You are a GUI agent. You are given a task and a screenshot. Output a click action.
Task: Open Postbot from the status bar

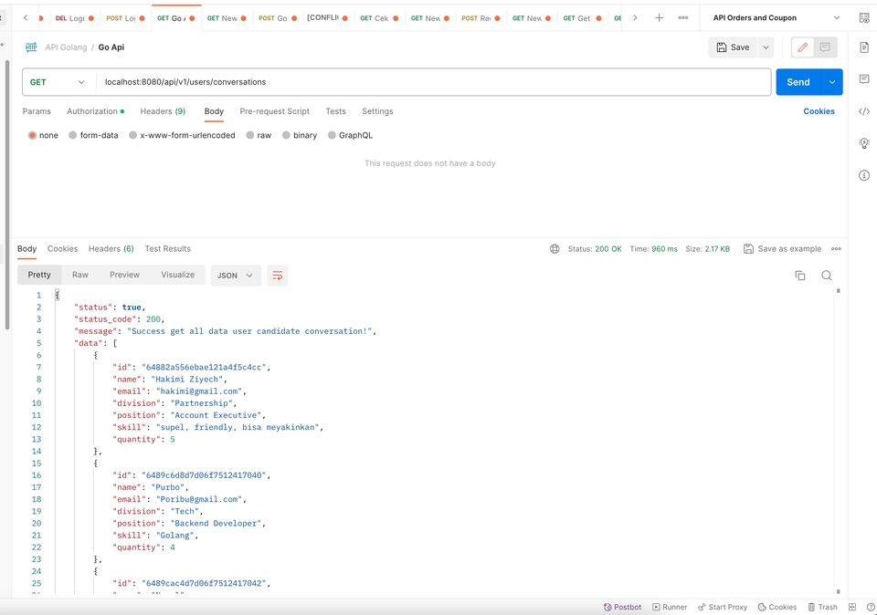tap(622, 607)
